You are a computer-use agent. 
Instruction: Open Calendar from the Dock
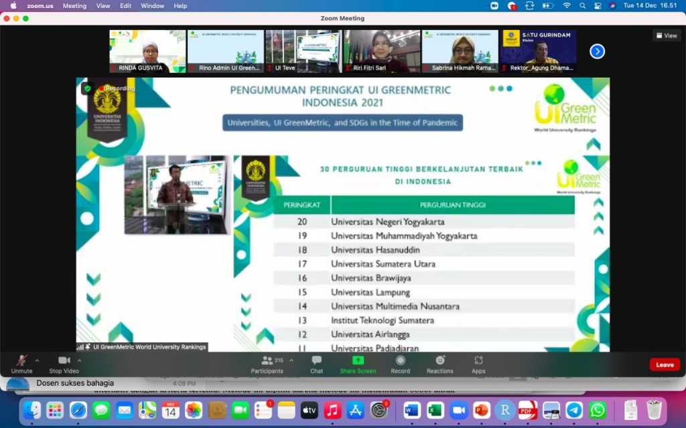(x=171, y=411)
